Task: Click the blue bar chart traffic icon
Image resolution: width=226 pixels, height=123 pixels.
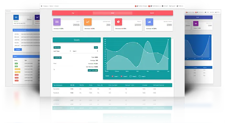Action: click(149, 22)
